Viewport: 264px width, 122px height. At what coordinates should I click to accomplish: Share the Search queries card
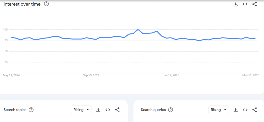pos(254,110)
